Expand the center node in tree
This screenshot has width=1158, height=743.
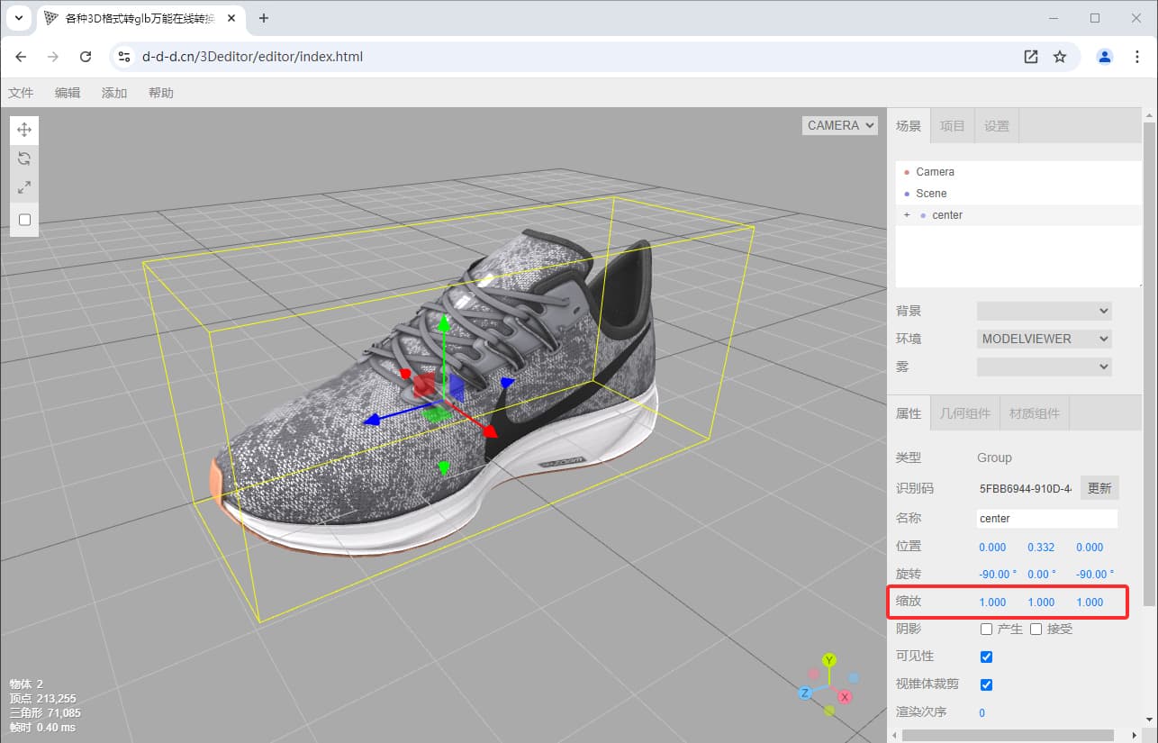click(907, 214)
